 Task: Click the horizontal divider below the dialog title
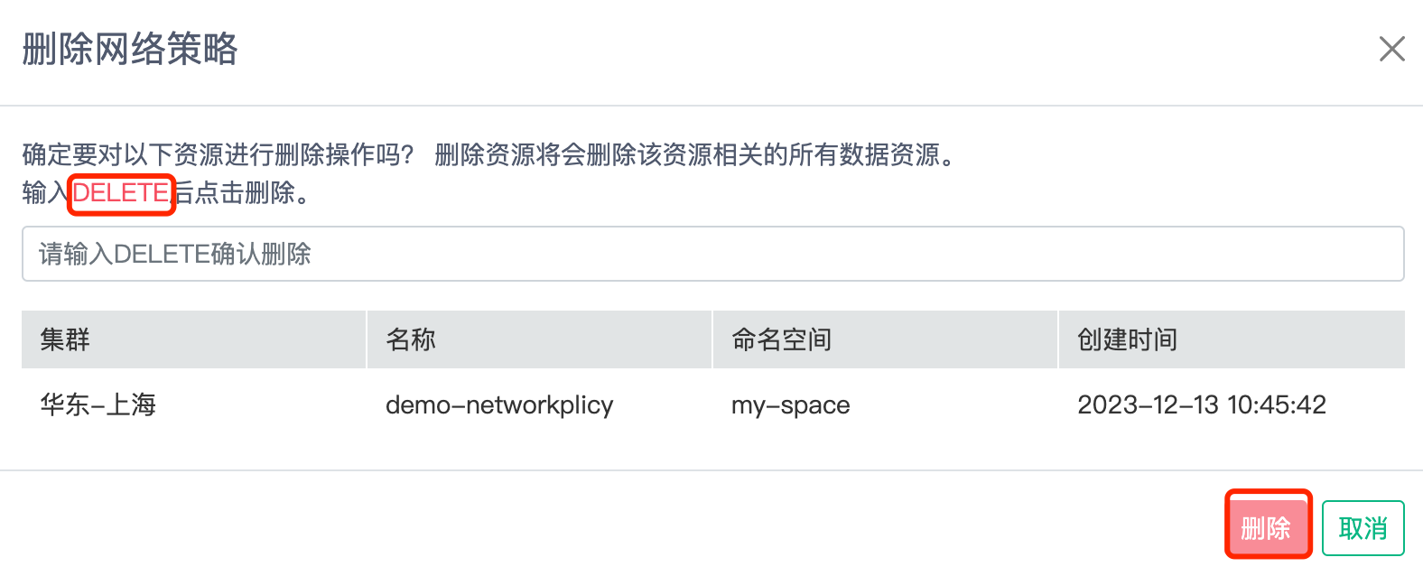[x=711, y=106]
